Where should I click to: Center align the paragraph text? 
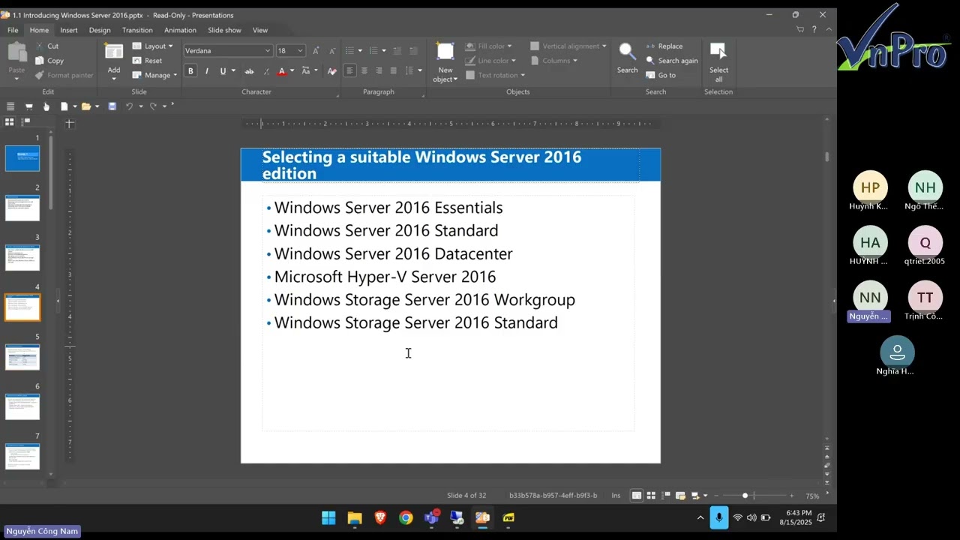click(x=364, y=70)
